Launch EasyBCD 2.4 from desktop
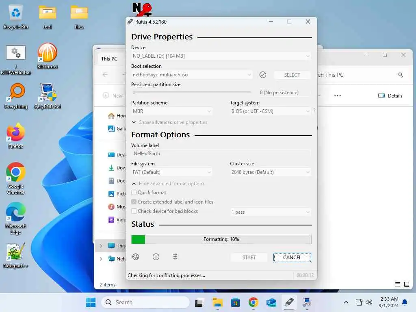416x312 pixels. click(x=48, y=96)
